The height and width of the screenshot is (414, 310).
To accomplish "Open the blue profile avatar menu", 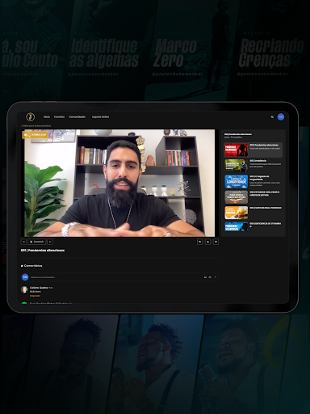I will tap(281, 116).
